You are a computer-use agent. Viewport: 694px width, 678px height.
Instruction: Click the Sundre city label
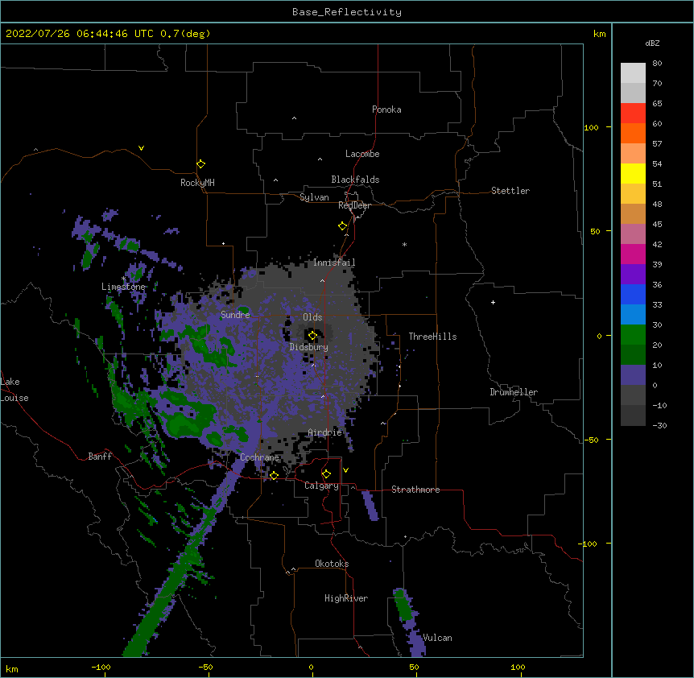pyautogui.click(x=235, y=315)
